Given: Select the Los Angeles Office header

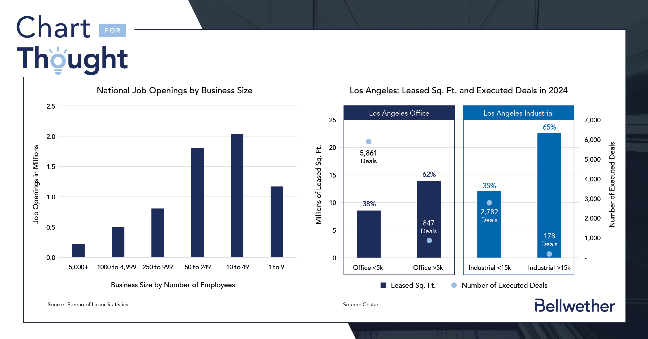Looking at the screenshot, I should tap(399, 113).
